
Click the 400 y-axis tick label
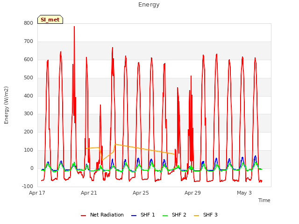[28, 96]
